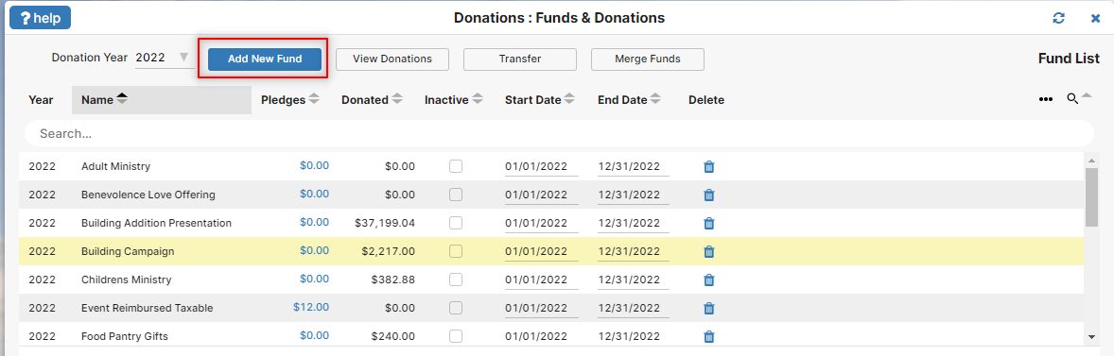
Task: Click the refresh icon in title bar
Action: coord(1058,18)
